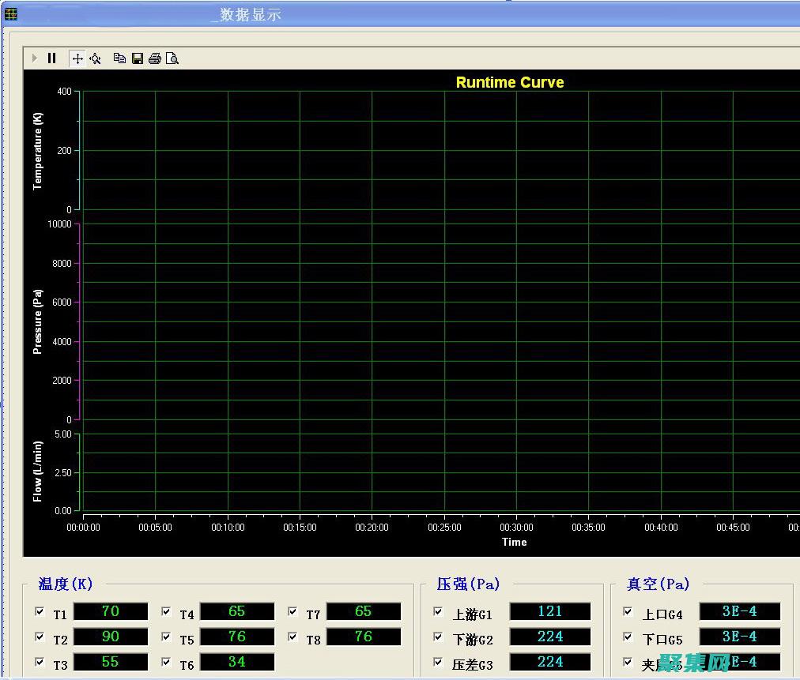
Task: Save the chart using floppy disk icon
Action: tap(138, 58)
